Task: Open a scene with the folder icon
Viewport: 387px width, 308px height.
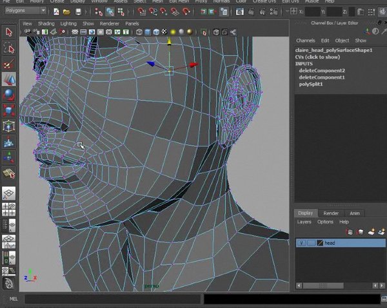Action: [66, 12]
